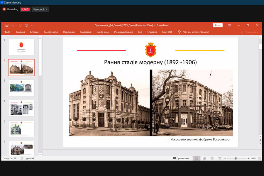Open the Undo history dropdown arrow
The height and width of the screenshot is (176, 264).
(x=16, y=26)
